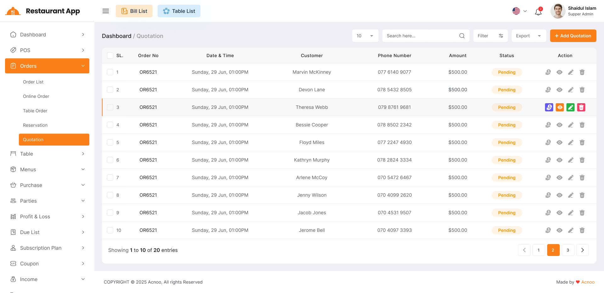Click the green edit icon for Theresa Webb
Viewport: 604px width, 293px height.
570,107
